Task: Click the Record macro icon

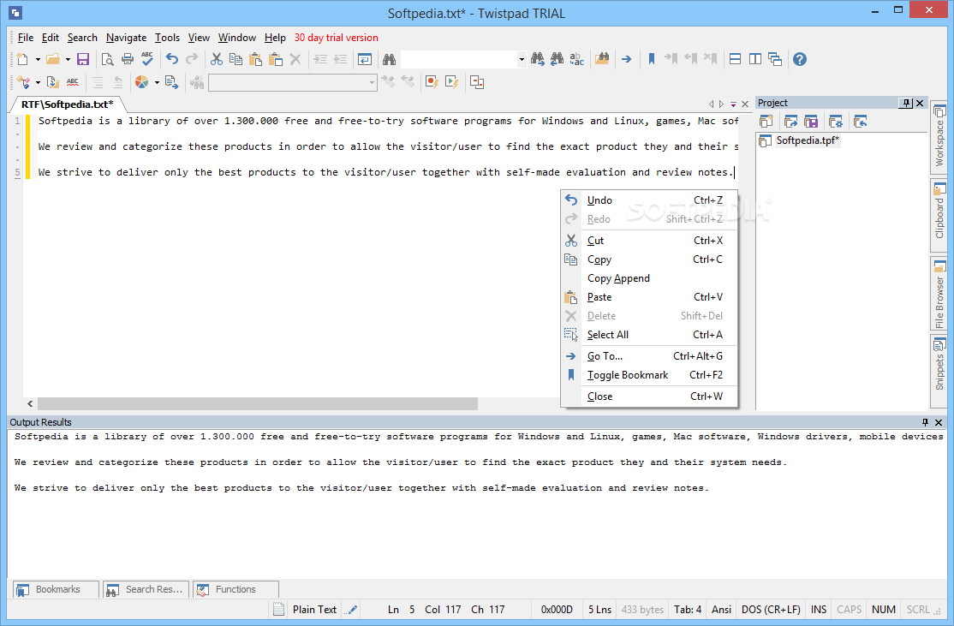Action: (432, 82)
